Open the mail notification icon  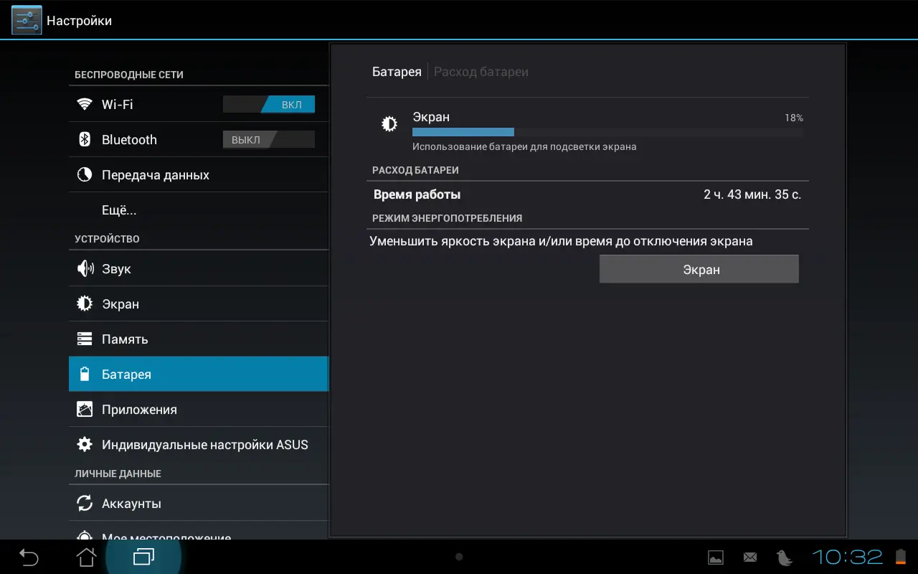(750, 557)
